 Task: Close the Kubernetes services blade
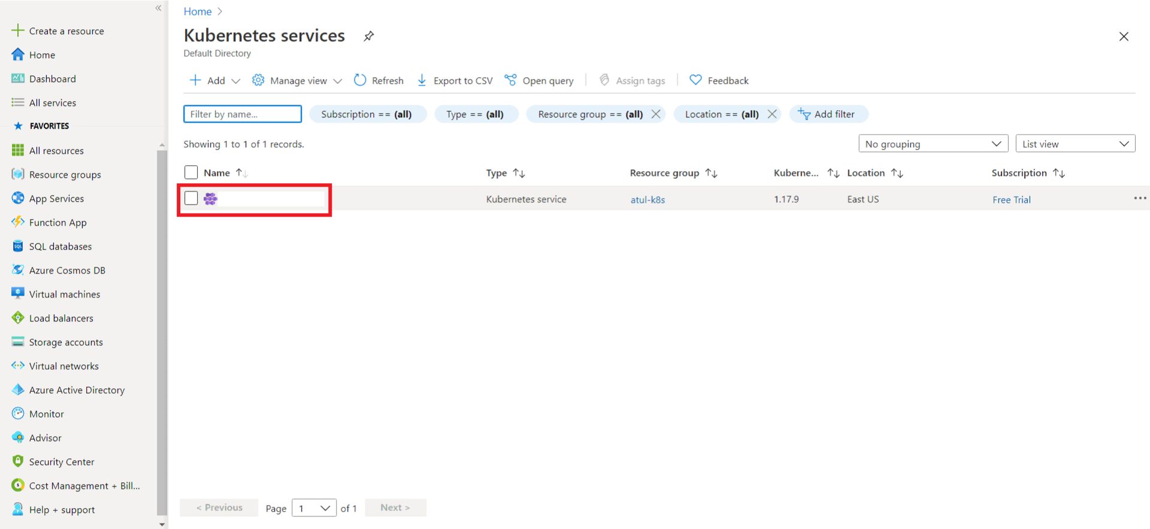pyautogui.click(x=1124, y=37)
